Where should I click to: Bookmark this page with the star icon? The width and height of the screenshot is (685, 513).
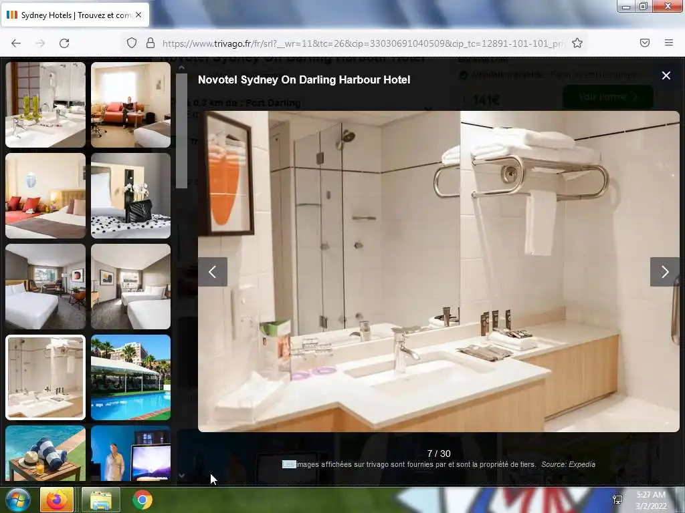[x=577, y=43]
